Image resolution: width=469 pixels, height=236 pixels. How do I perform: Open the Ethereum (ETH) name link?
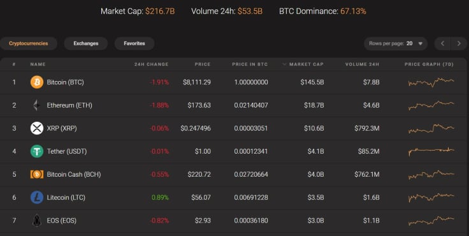pos(69,105)
